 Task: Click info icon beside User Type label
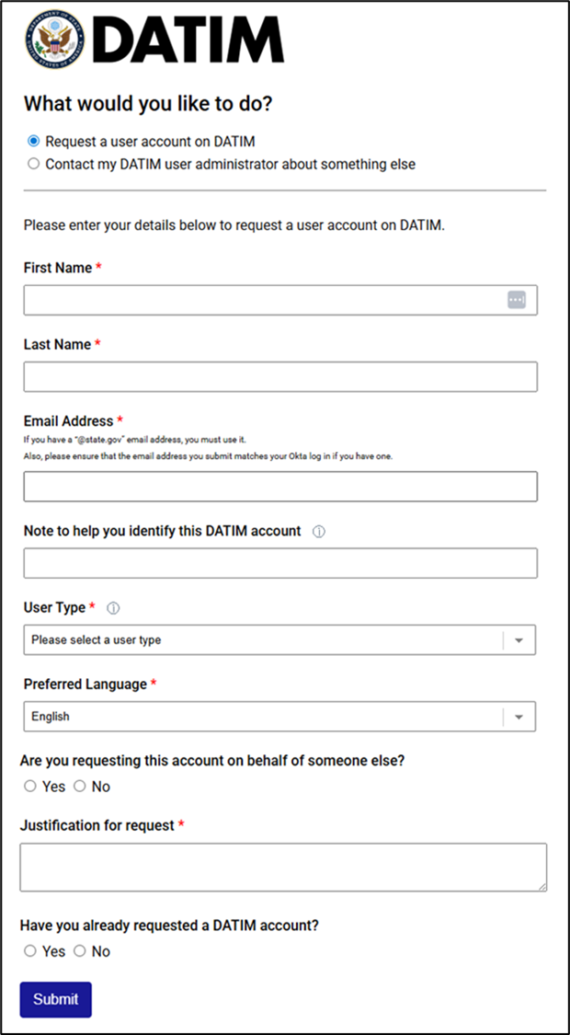(113, 608)
